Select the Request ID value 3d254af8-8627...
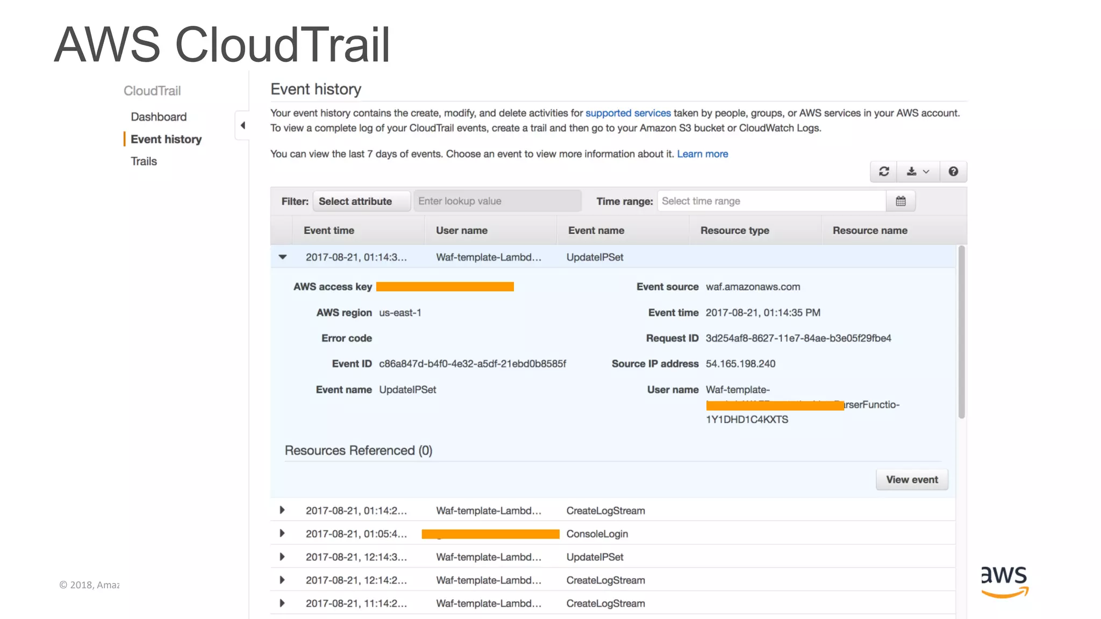This screenshot has height=619, width=1101. pyautogui.click(x=798, y=338)
